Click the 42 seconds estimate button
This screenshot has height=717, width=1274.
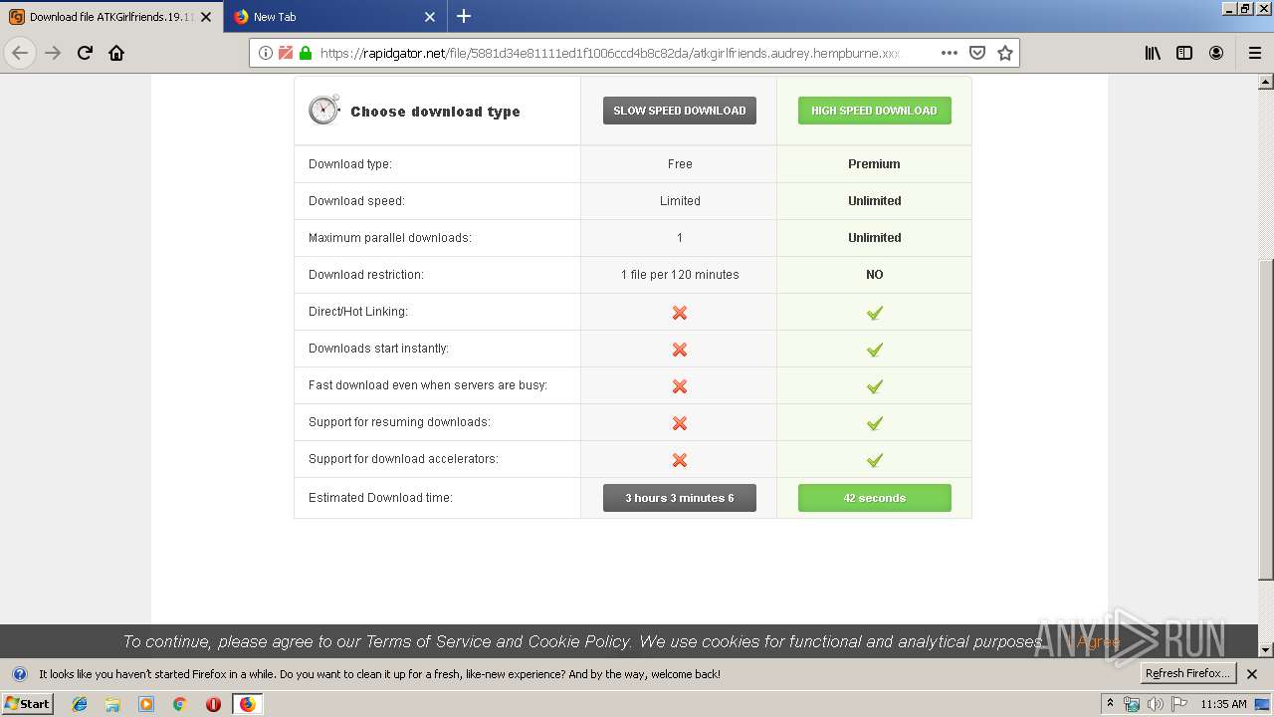875,498
